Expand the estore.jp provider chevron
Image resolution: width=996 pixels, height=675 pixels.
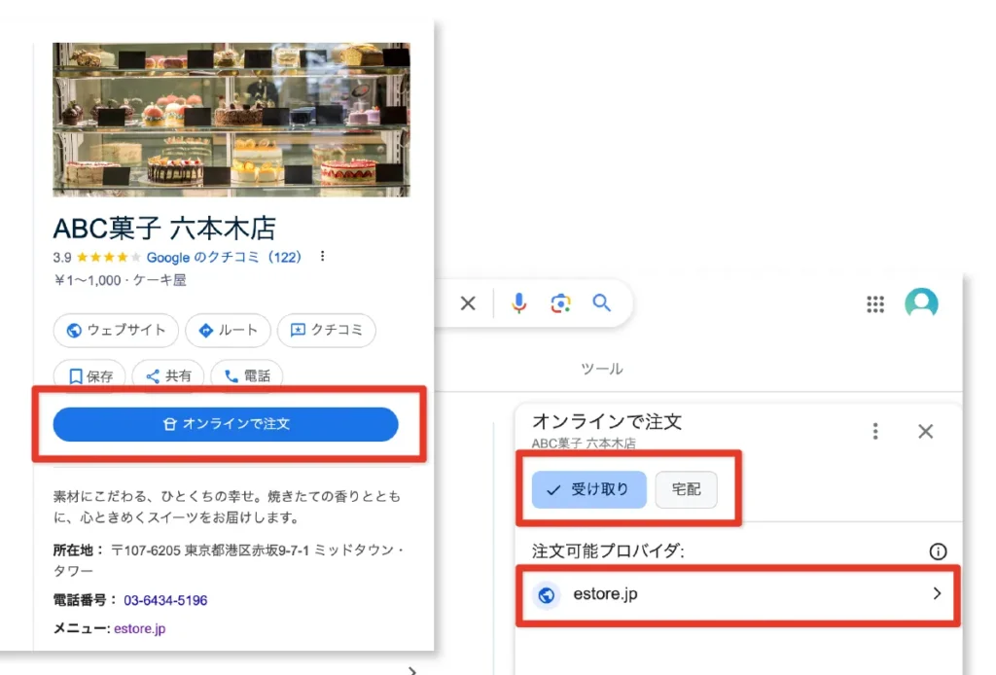coord(937,593)
